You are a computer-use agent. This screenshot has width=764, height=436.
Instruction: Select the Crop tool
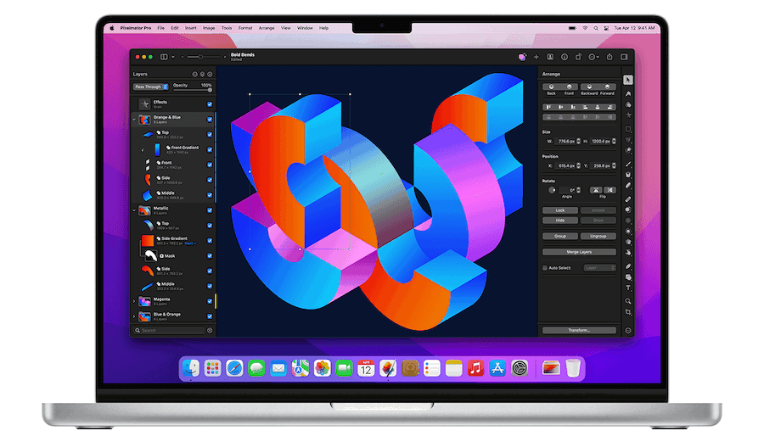coord(628,312)
